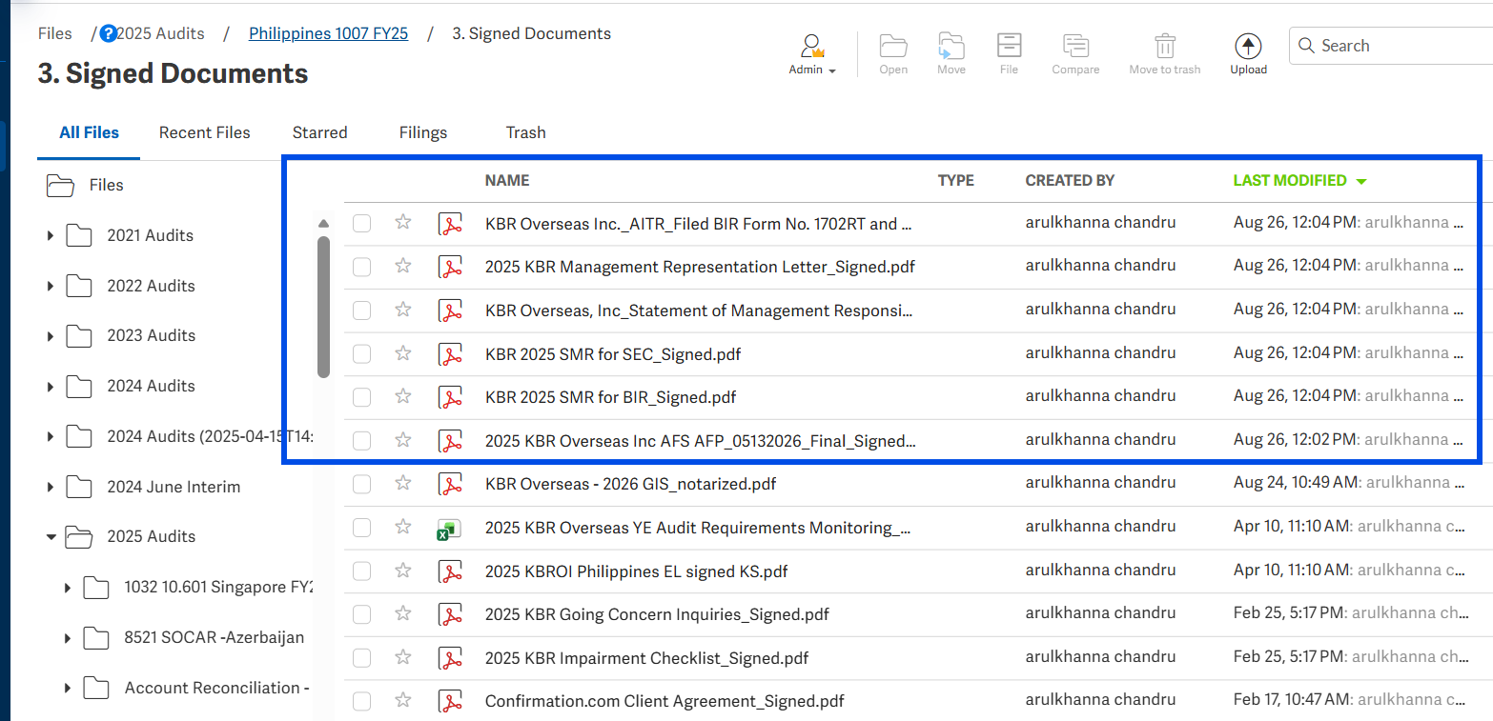The width and height of the screenshot is (1493, 721).
Task: Tick the checkbox for 2025 KBR Management Representation Letter
Action: click(x=361, y=267)
